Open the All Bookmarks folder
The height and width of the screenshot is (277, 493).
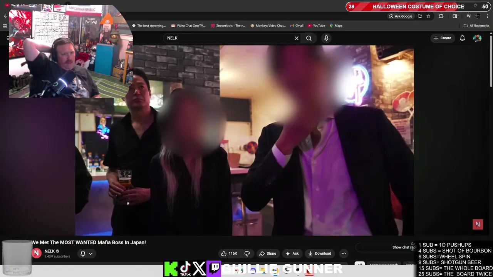point(476,26)
